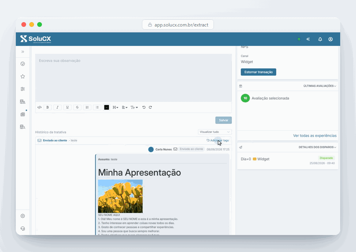
Task: Toggle strikethrough formatting
Action: tap(77, 107)
